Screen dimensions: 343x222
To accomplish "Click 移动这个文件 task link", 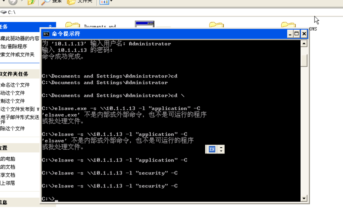I will pos(13,93).
